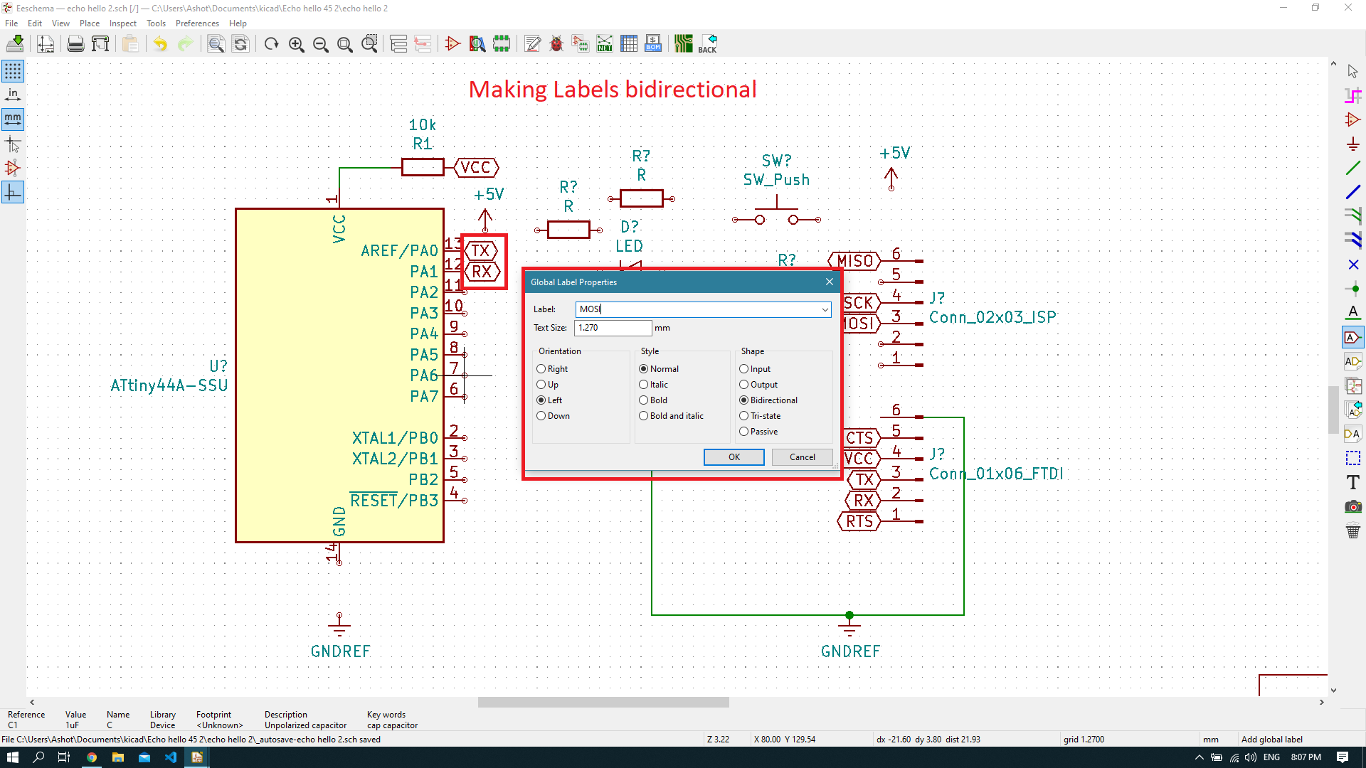
Task: Open the View menu
Action: point(60,23)
